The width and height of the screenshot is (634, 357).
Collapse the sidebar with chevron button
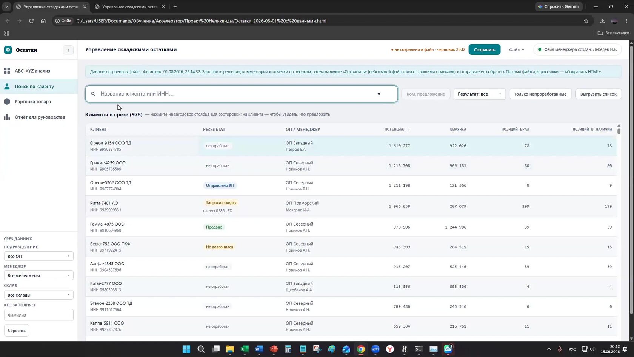[68, 50]
